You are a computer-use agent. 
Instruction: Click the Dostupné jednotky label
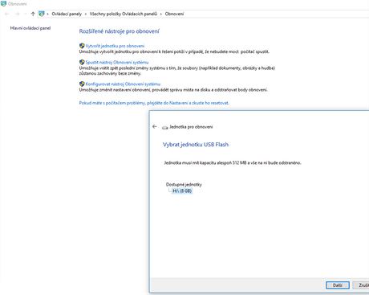[x=184, y=184]
